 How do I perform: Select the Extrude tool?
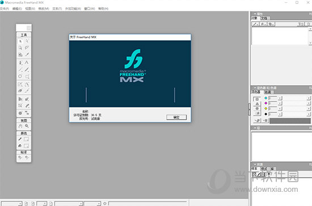click(27, 99)
